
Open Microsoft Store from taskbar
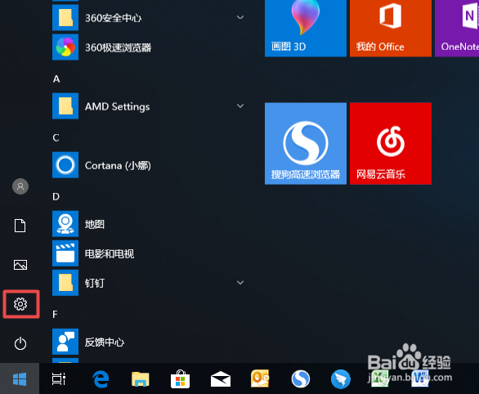(180, 378)
